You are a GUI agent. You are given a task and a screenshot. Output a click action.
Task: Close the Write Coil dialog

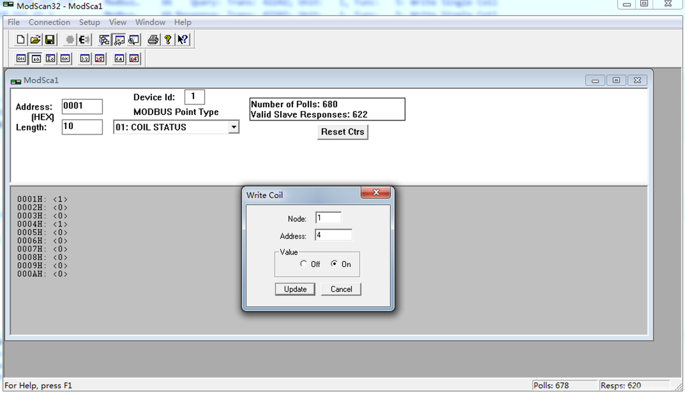pos(376,193)
